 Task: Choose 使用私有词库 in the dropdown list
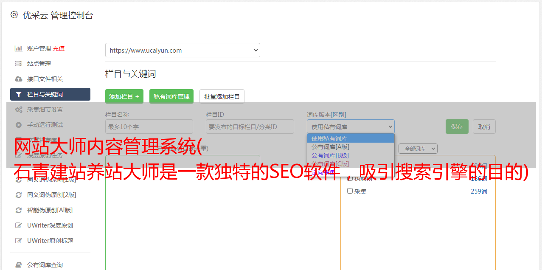[351, 138]
